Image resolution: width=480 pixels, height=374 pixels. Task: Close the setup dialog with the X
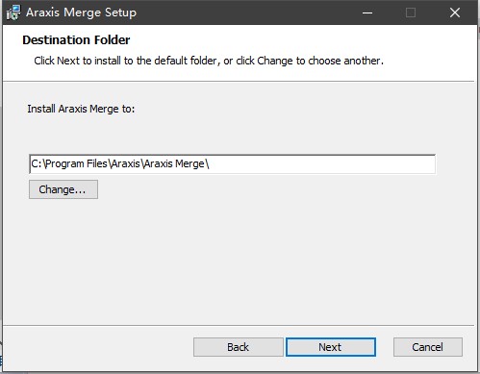tap(455, 12)
